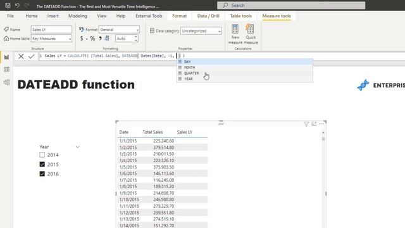Commit formula with checkmark icon
This screenshot has width=405, height=228.
pyautogui.click(x=32, y=56)
